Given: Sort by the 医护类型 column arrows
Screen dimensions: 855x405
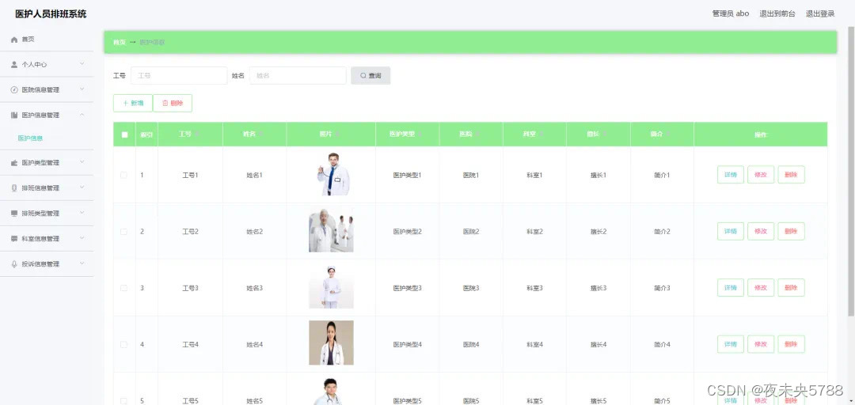Looking at the screenshot, I should coord(420,134).
